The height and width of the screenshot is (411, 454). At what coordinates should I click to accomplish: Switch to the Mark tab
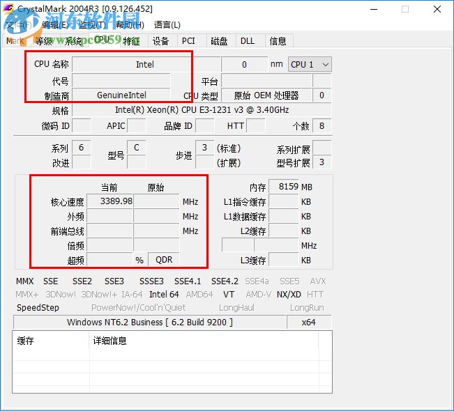tap(15, 41)
